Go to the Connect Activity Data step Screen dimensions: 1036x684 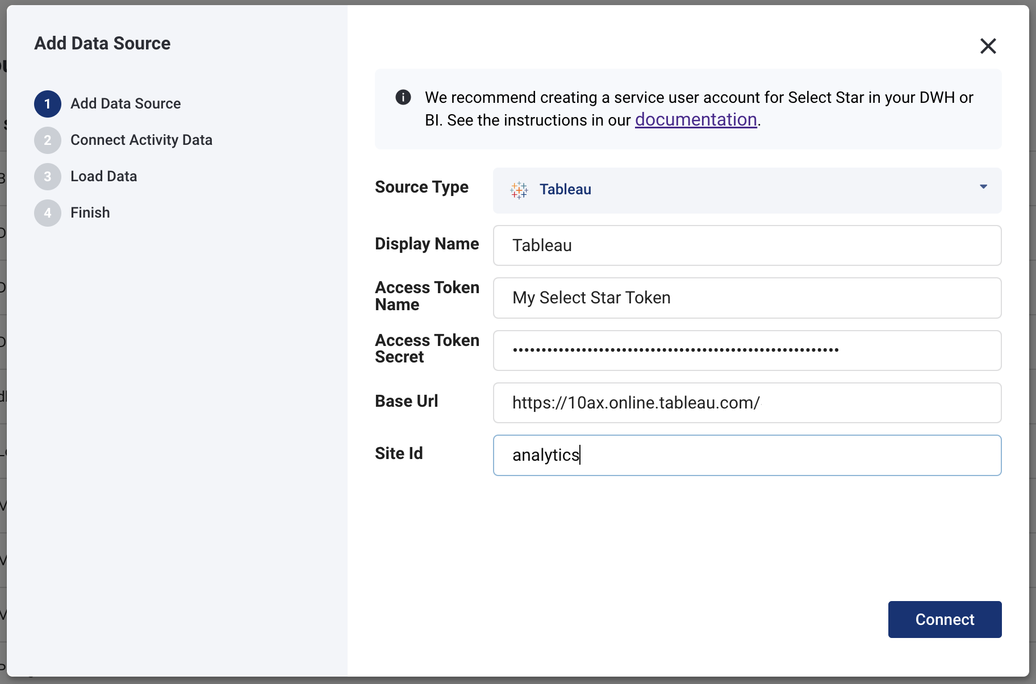tap(141, 140)
